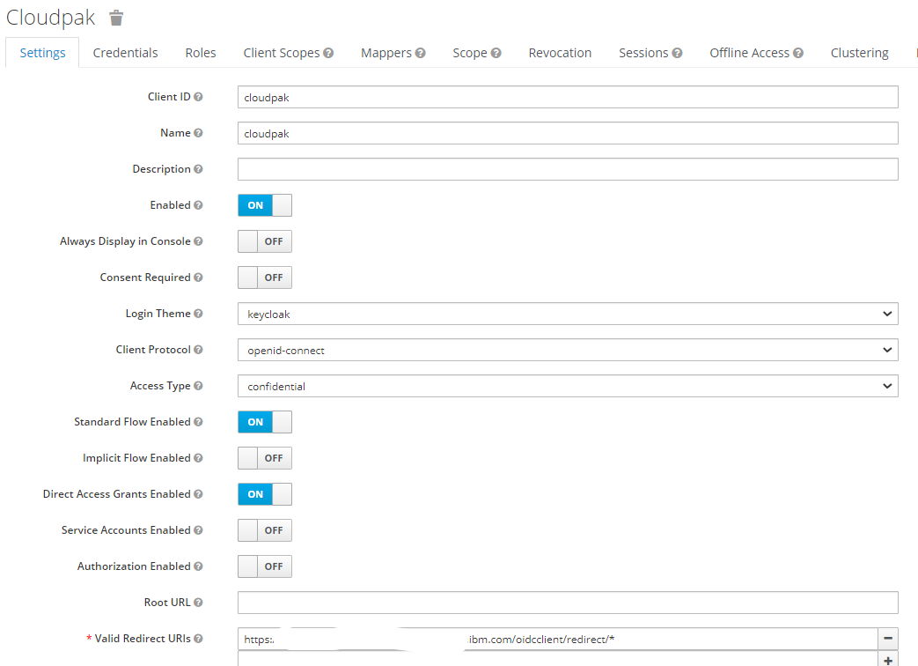Add a redirect URI with plus button

coord(888,660)
